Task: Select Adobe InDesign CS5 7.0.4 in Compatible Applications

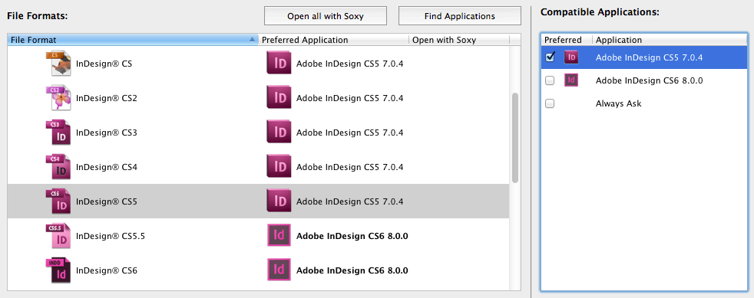Action: (x=649, y=57)
